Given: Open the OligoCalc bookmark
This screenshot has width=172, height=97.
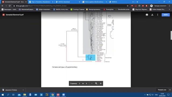Looking at the screenshot, I should tap(140, 9).
